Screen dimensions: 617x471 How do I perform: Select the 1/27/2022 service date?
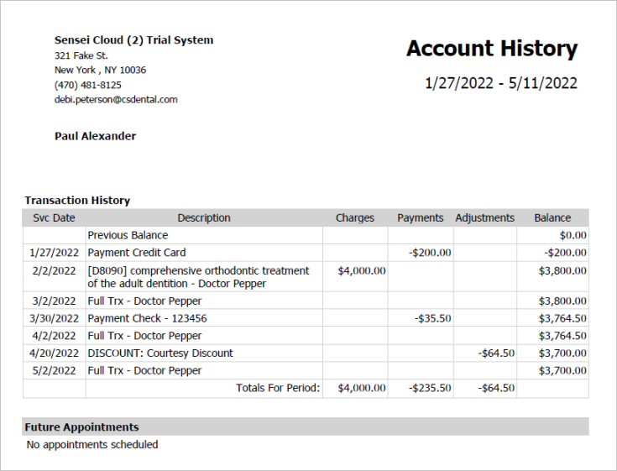coord(54,253)
